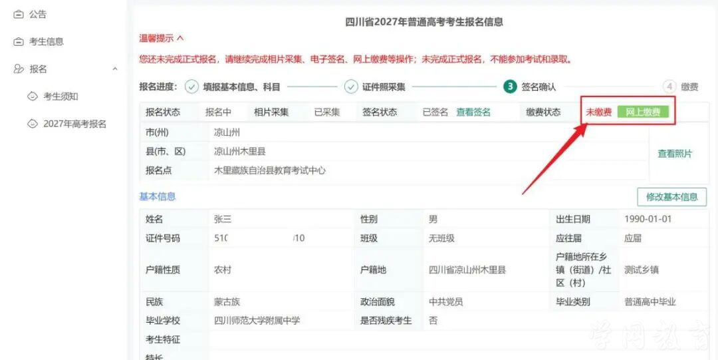
Task: Click the 2027年高考报名 submenu icon
Action: pos(32,124)
